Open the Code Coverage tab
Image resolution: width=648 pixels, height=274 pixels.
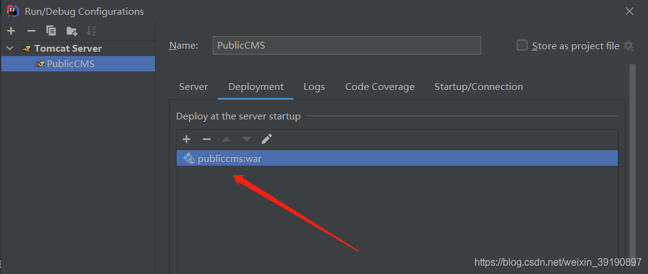tap(380, 87)
